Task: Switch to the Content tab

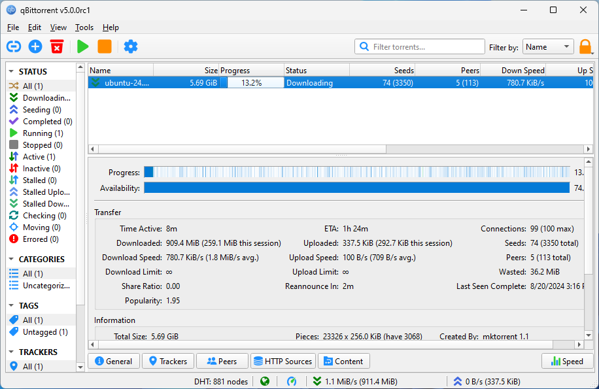Action: tap(344, 361)
